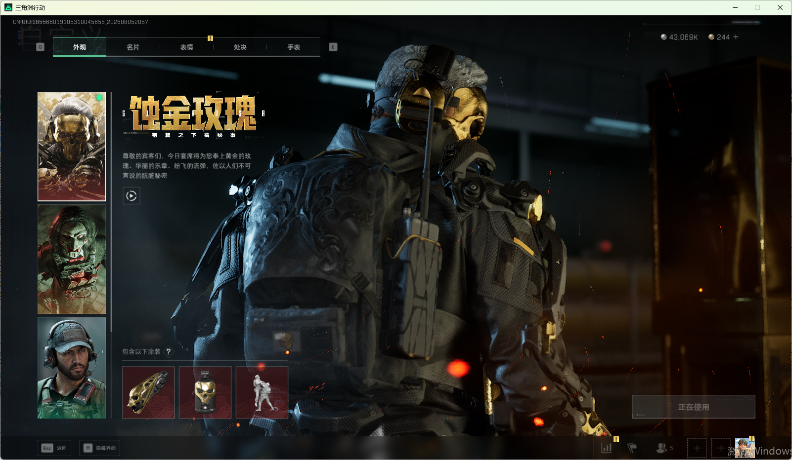Go to the 手表 tab

(294, 47)
